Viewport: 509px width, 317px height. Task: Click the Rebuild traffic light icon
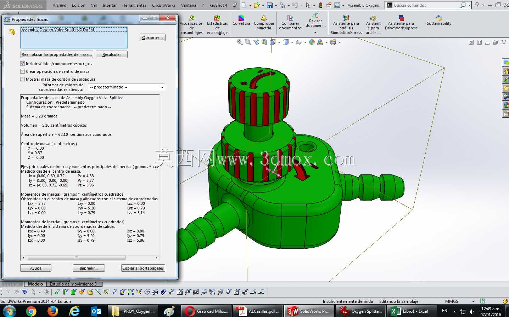[321, 5]
